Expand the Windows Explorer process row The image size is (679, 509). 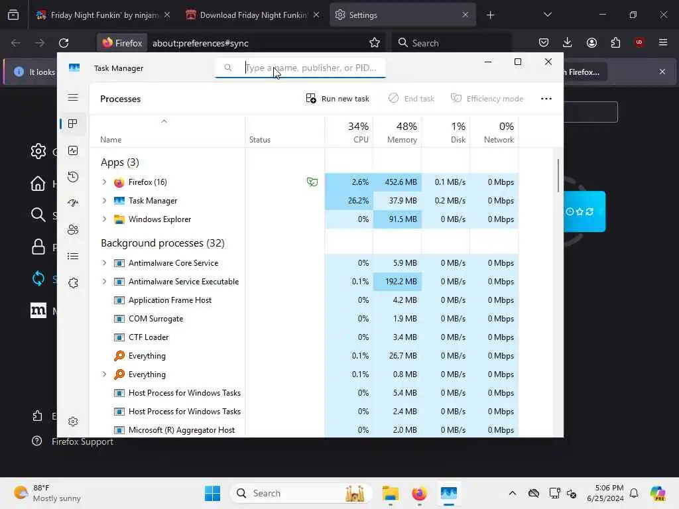[104, 219]
